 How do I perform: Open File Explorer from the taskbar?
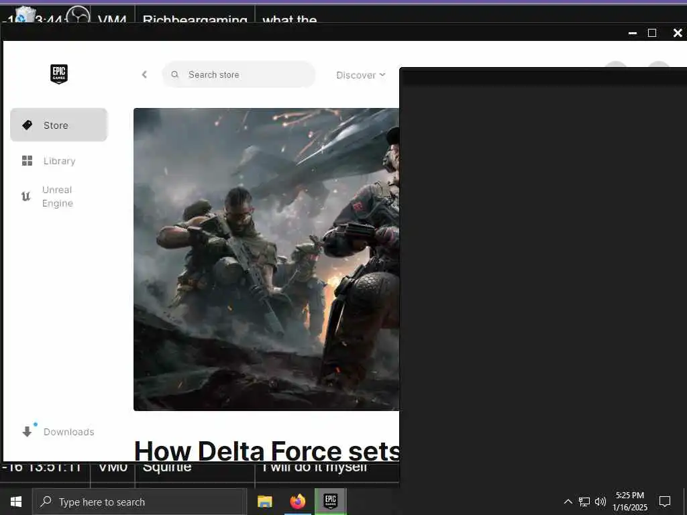click(x=264, y=502)
